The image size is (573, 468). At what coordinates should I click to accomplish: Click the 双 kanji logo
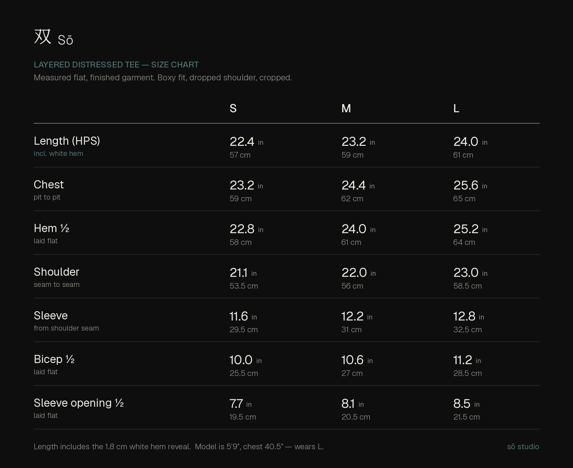click(x=43, y=37)
